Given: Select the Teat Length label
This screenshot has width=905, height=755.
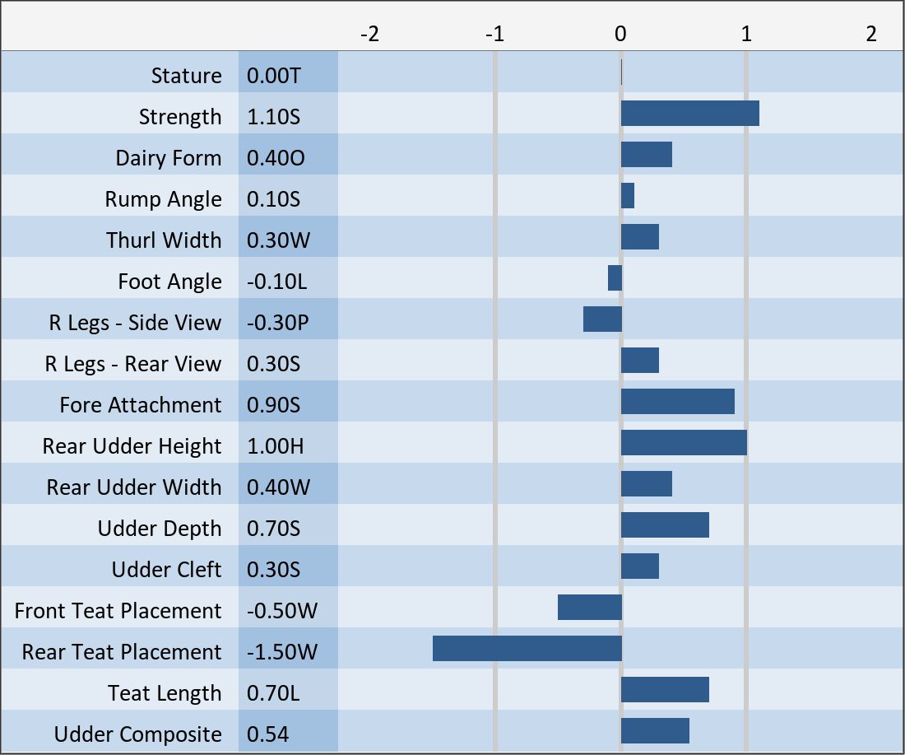Looking at the screenshot, I should point(165,693).
